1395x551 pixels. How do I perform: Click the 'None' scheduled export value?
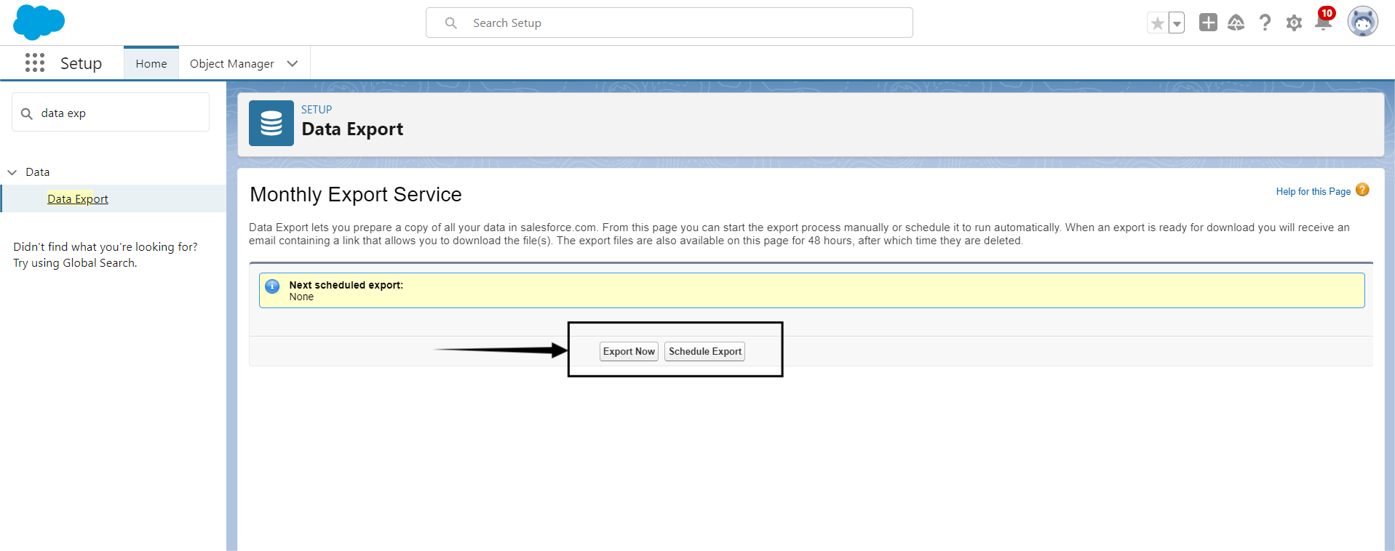point(301,297)
